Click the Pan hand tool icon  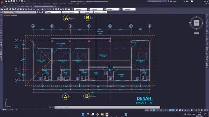point(43,9)
